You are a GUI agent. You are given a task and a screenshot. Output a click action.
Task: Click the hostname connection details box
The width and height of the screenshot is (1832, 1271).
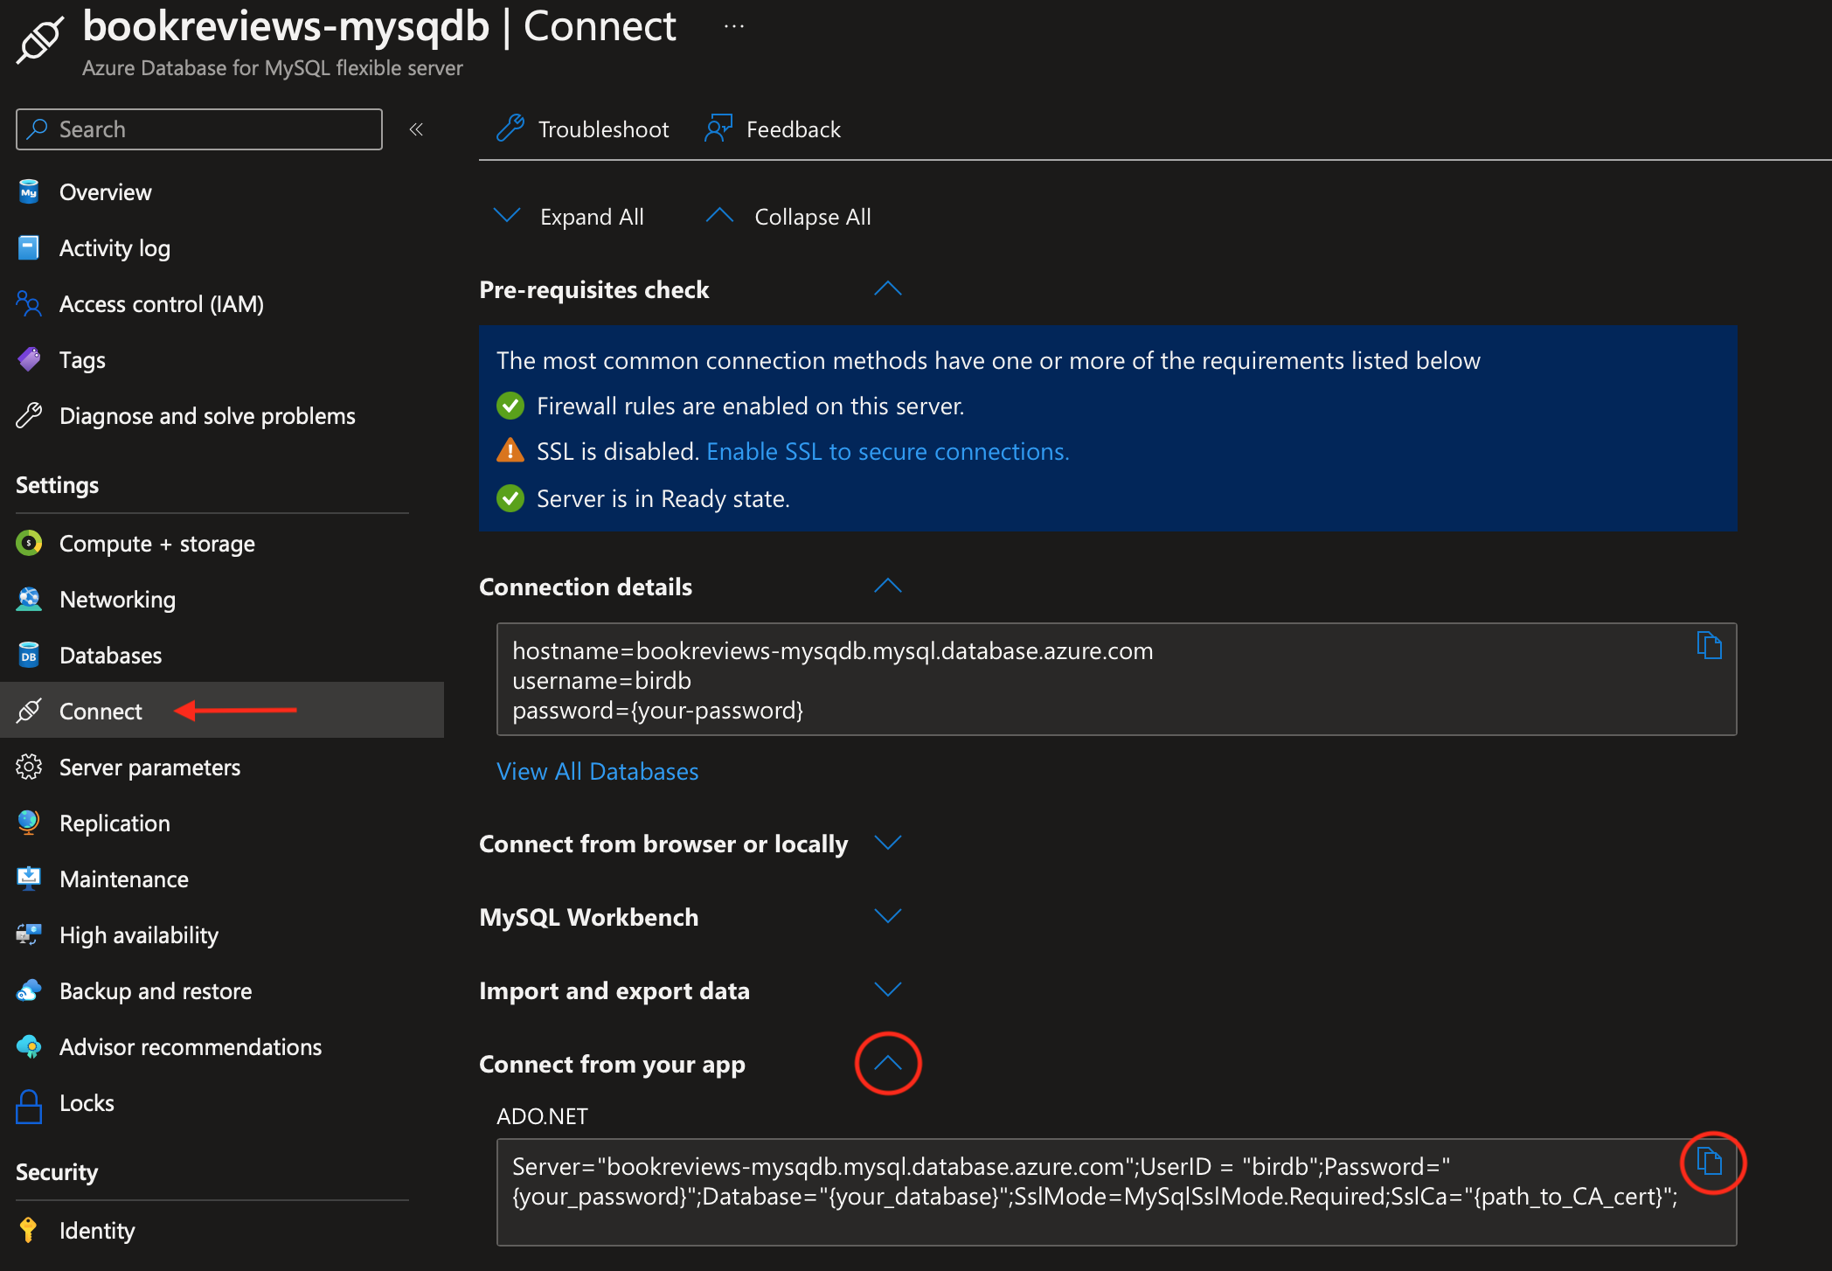coord(1116,679)
